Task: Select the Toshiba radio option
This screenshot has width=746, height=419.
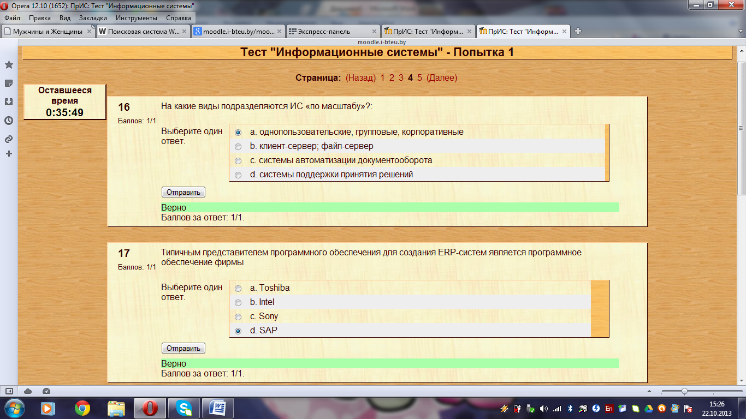Action: 238,288
